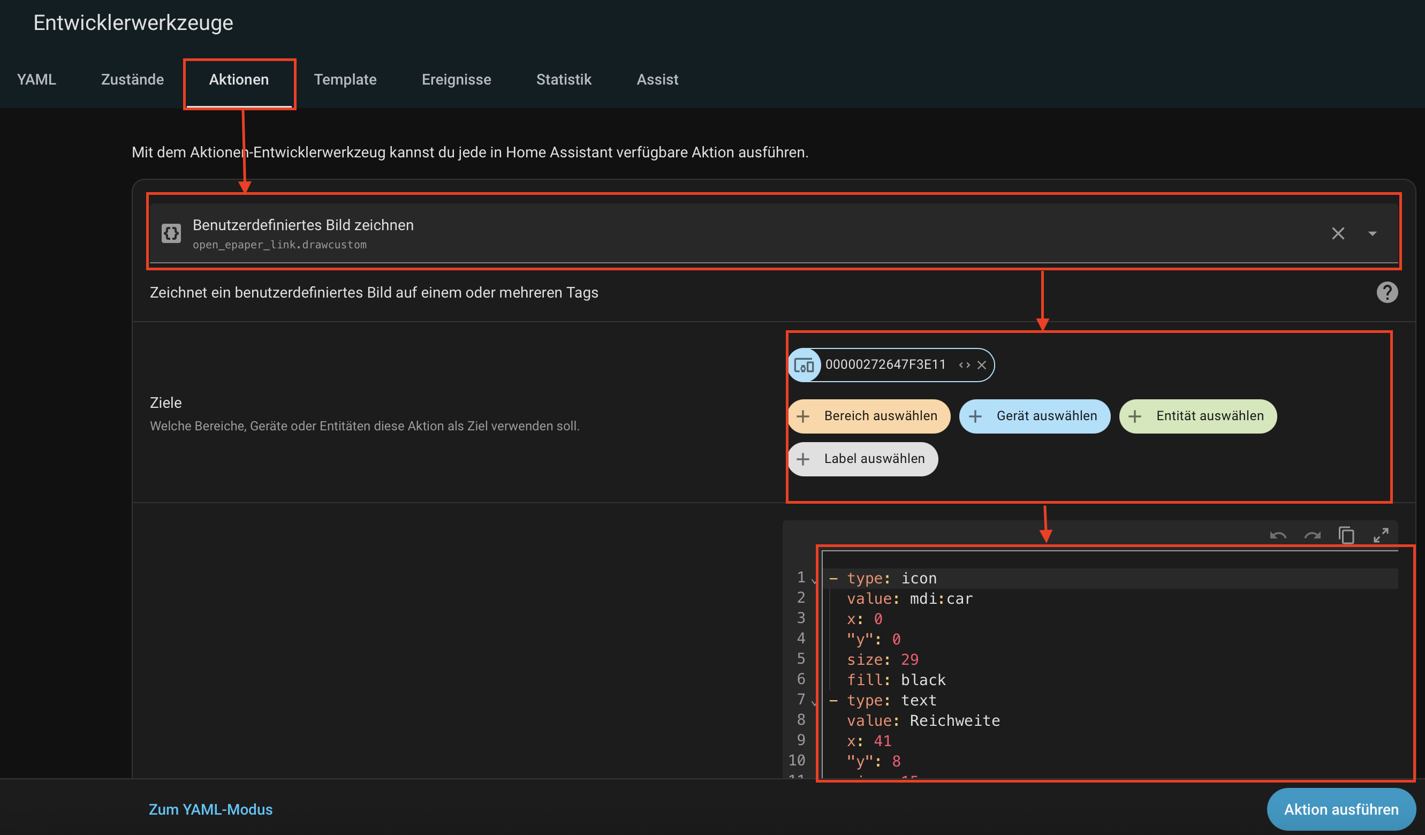Copy the YAML editor contents
This screenshot has height=835, width=1425.
point(1346,535)
